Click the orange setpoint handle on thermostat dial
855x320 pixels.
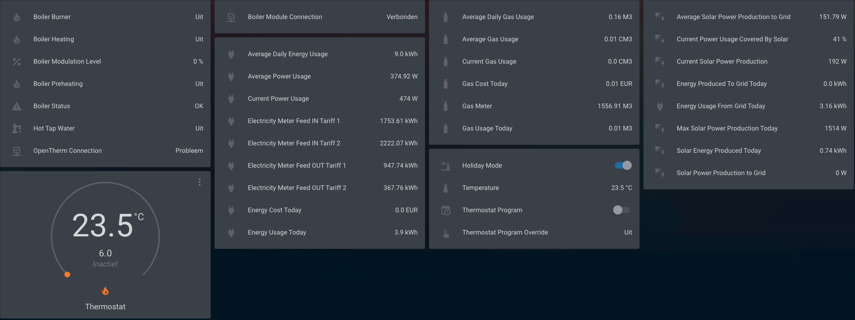pos(67,274)
